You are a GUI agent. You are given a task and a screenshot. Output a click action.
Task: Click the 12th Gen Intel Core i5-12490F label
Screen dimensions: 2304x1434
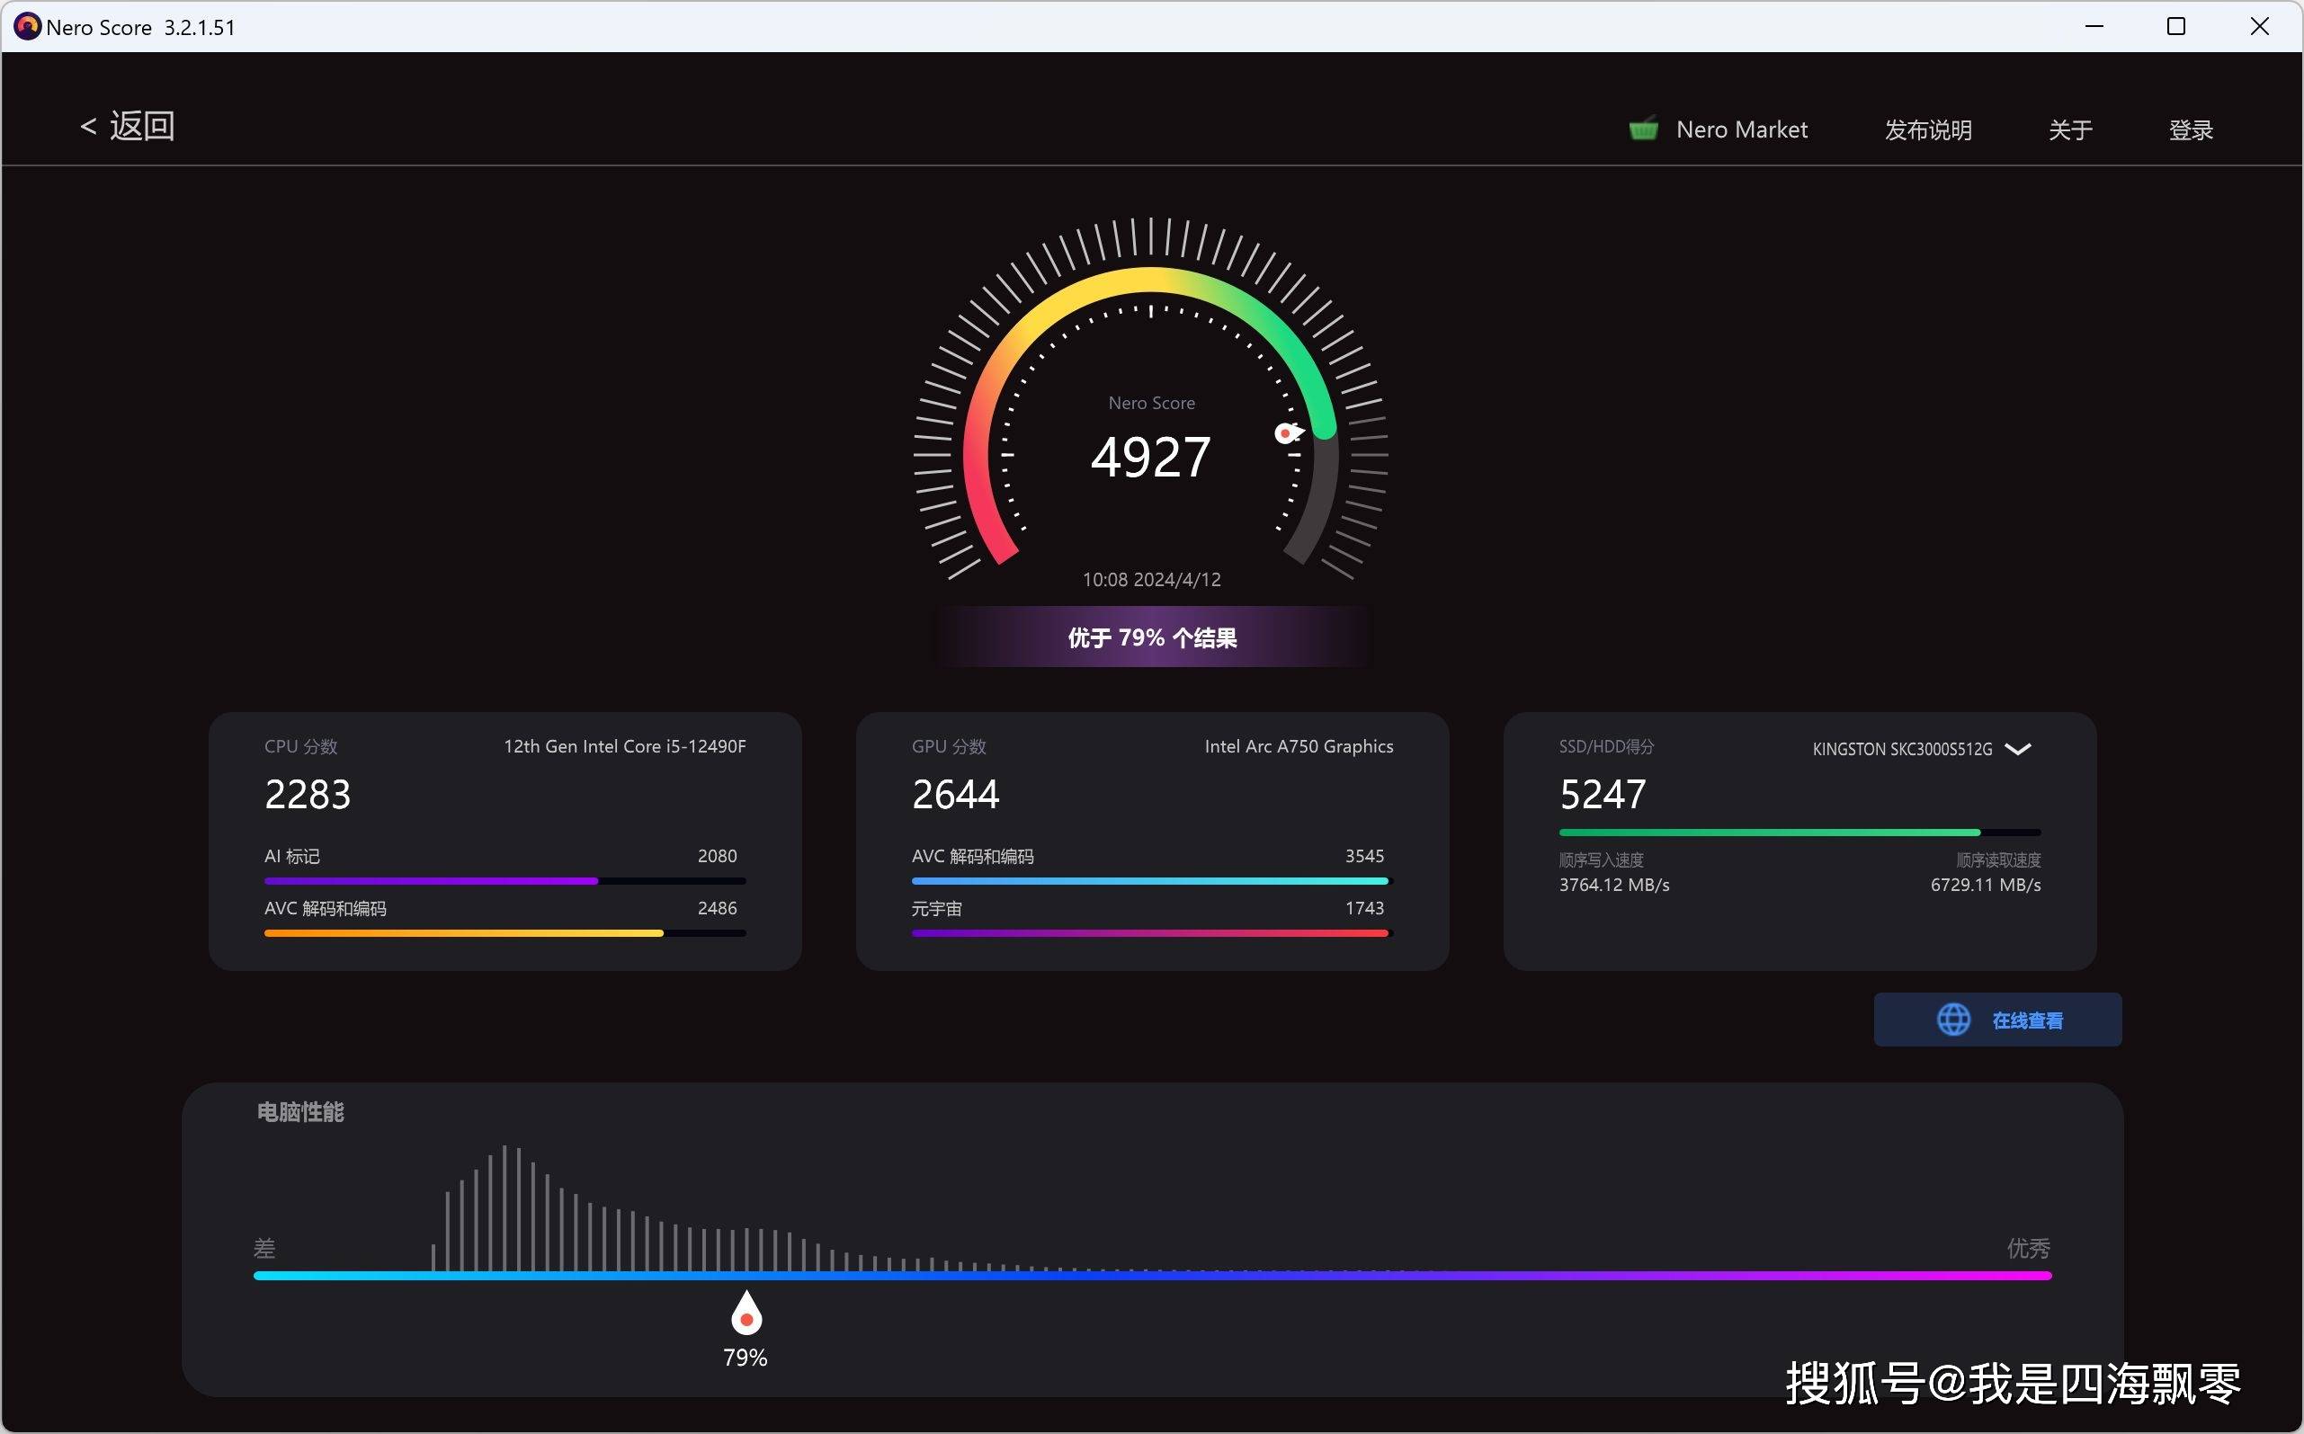coord(624,746)
